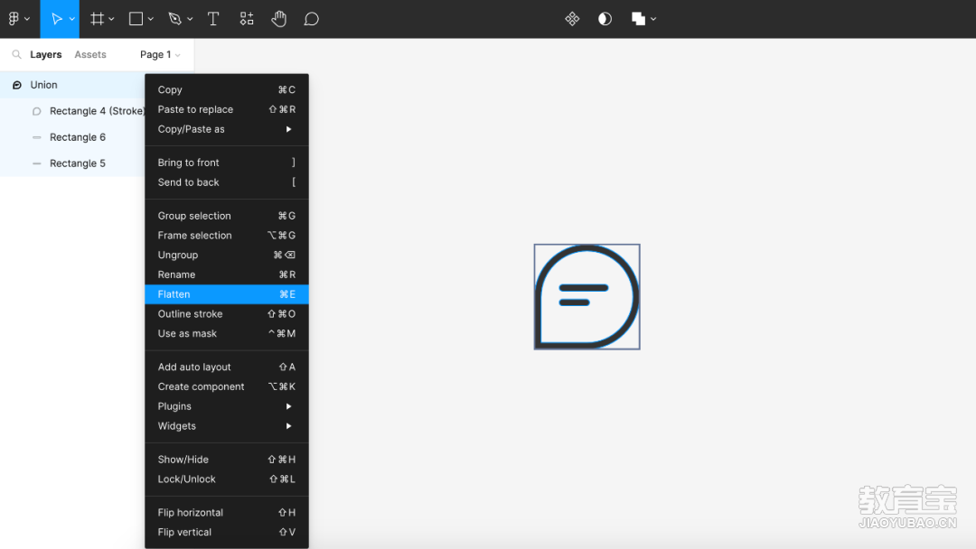The height and width of the screenshot is (549, 976).
Task: Select the Hand tool
Action: [279, 19]
